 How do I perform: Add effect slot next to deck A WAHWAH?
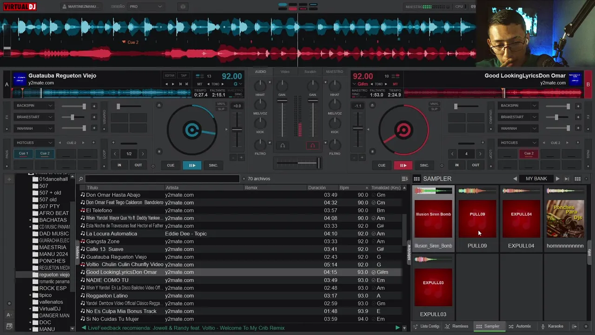(x=94, y=128)
